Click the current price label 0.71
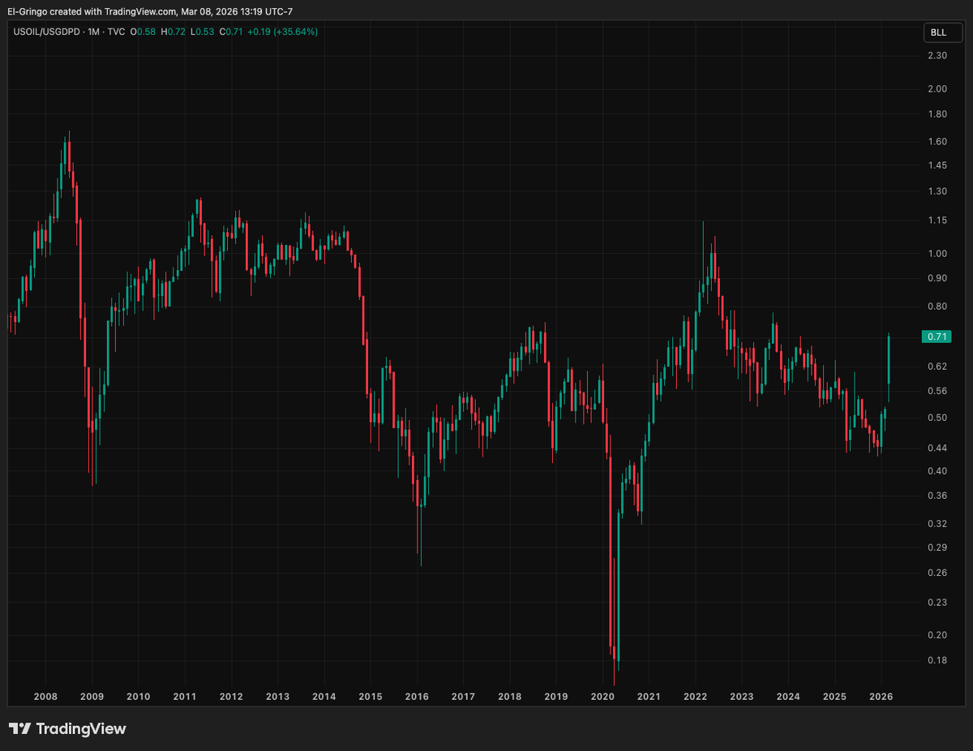 (937, 337)
